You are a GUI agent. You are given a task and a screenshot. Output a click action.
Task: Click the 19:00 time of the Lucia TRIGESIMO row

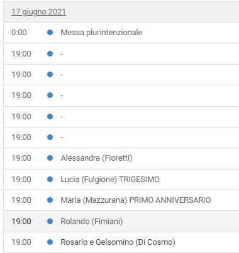pos(21,180)
